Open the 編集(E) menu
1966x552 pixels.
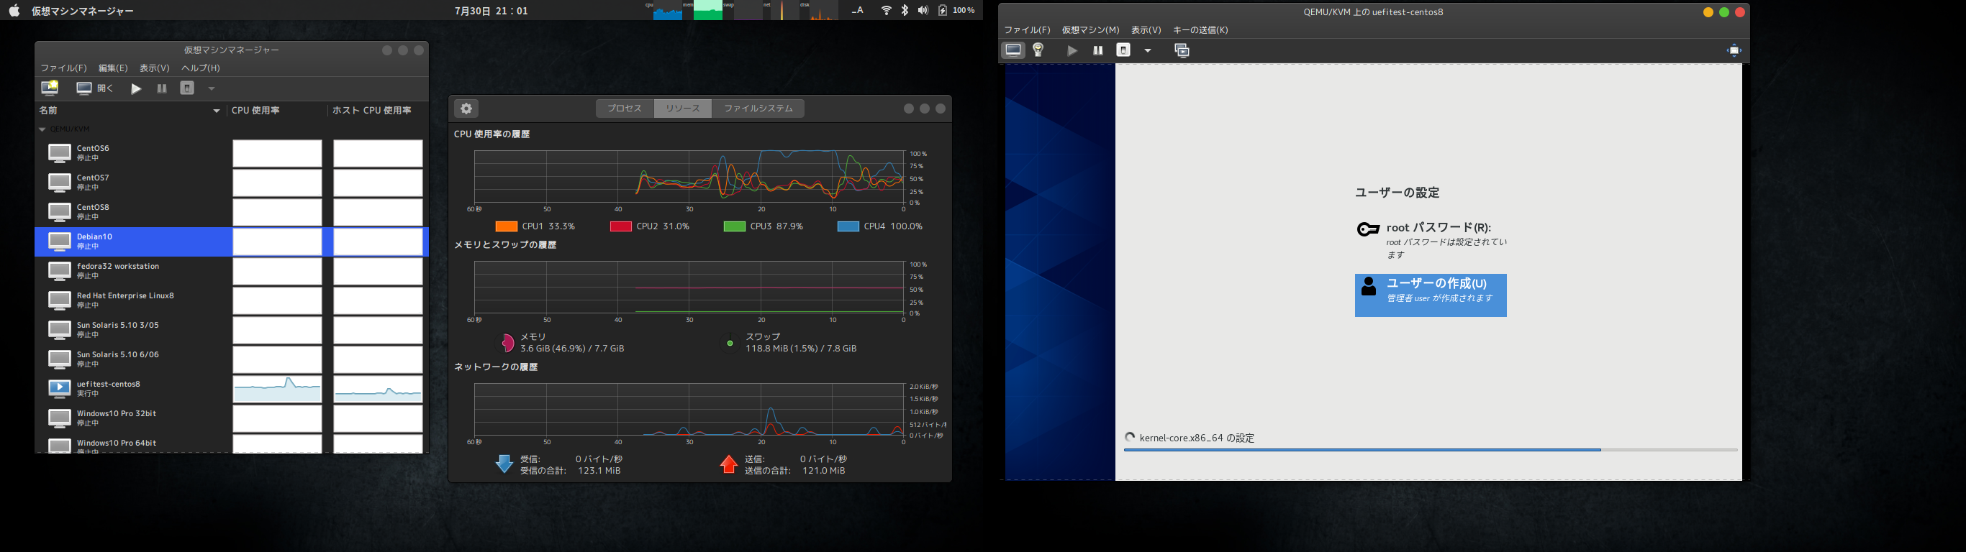pos(113,68)
